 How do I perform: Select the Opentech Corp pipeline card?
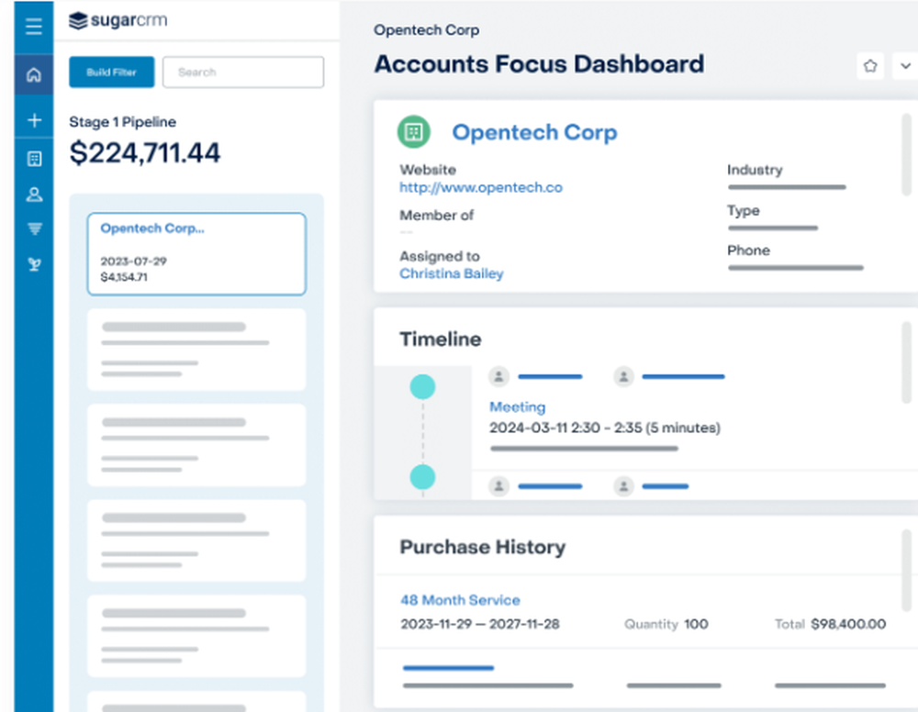196,254
